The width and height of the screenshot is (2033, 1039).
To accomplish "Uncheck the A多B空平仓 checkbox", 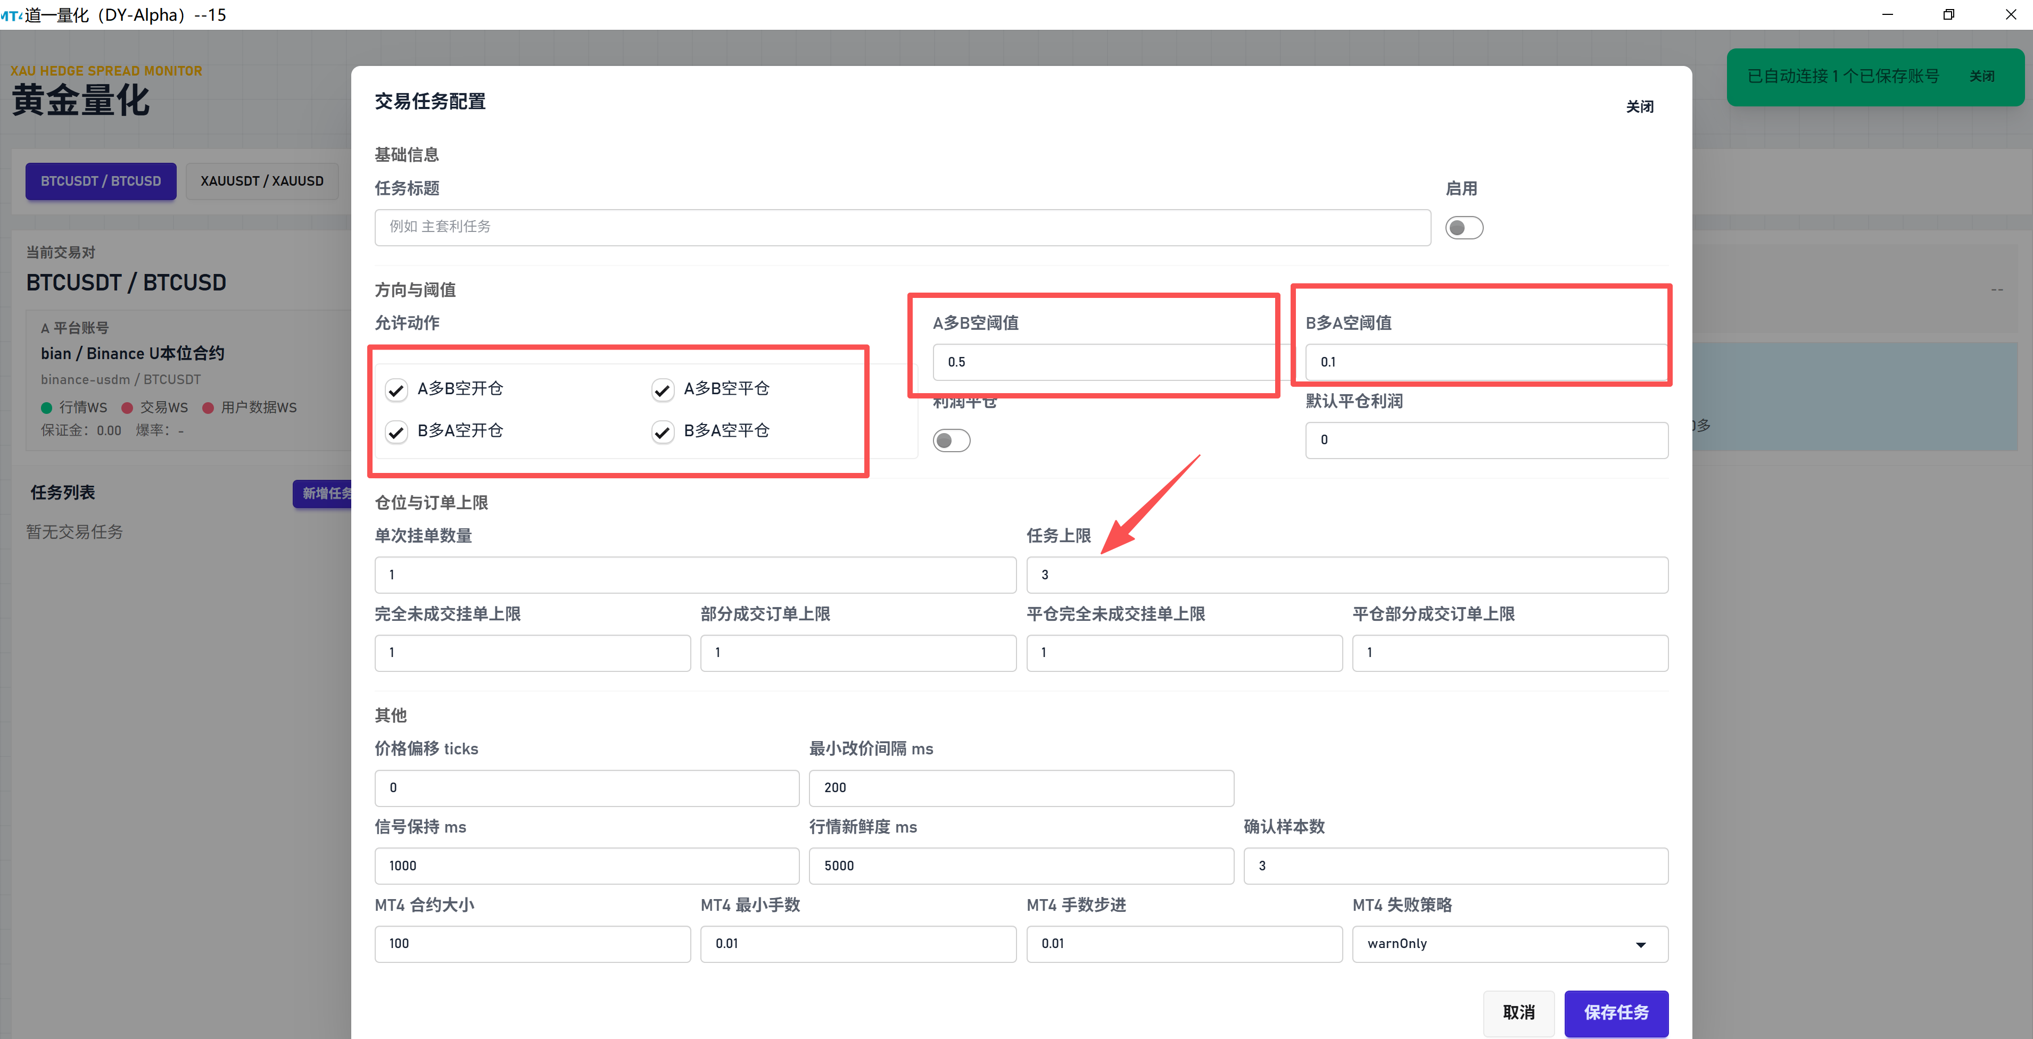I will coord(662,390).
